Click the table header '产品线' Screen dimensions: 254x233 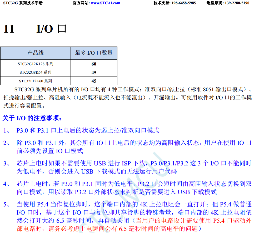click(x=36, y=53)
